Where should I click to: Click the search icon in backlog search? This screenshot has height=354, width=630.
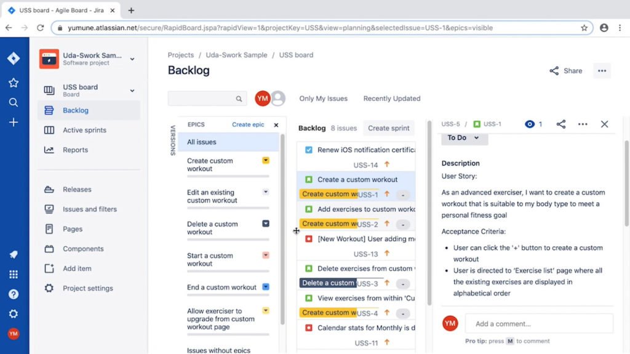point(239,99)
